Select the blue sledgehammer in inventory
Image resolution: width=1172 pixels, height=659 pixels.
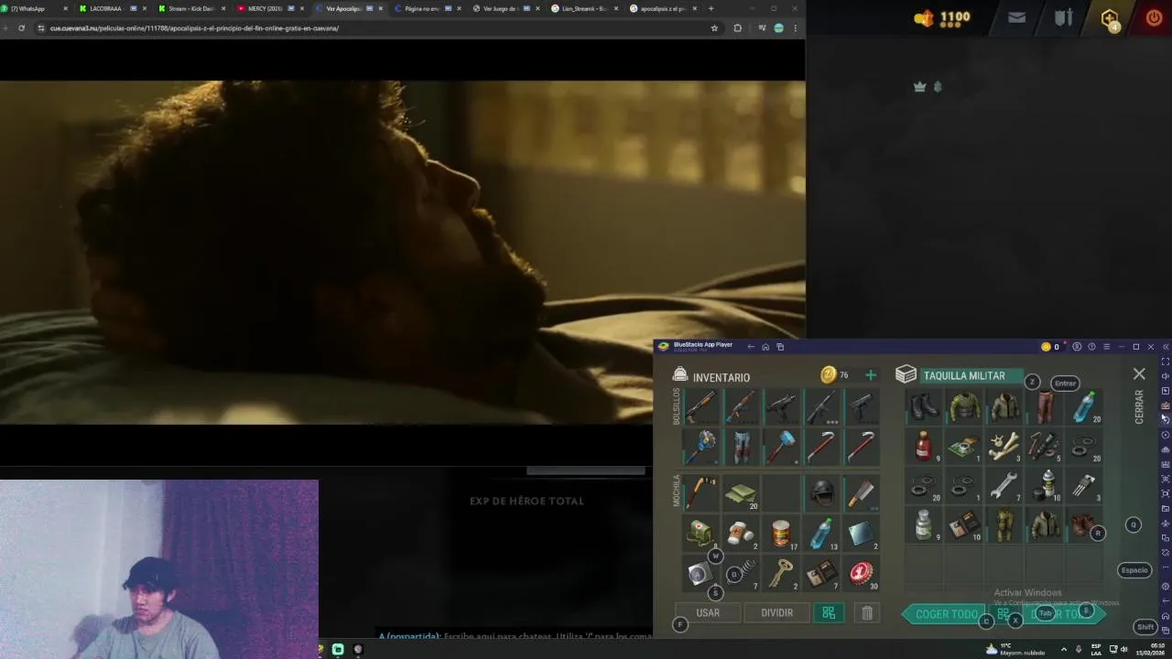click(x=781, y=448)
